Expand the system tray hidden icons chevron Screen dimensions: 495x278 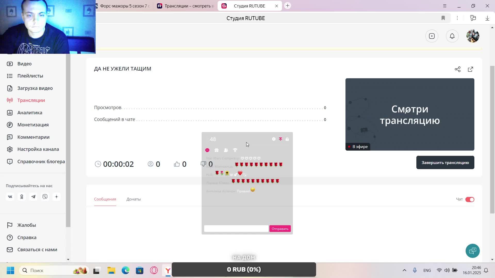click(404, 270)
